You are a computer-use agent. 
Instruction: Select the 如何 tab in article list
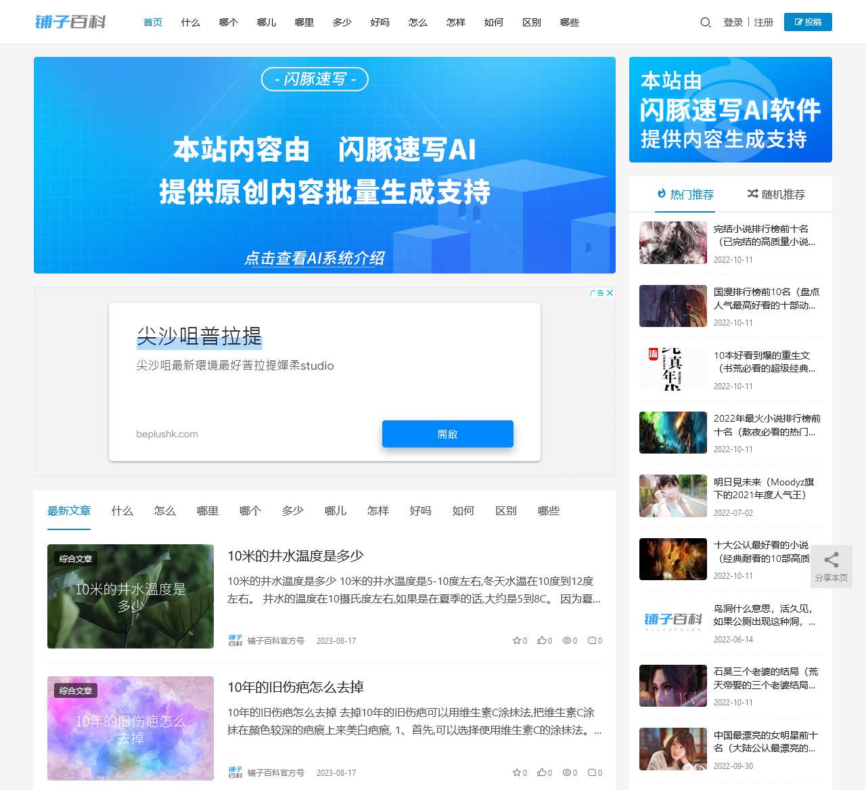(x=463, y=511)
